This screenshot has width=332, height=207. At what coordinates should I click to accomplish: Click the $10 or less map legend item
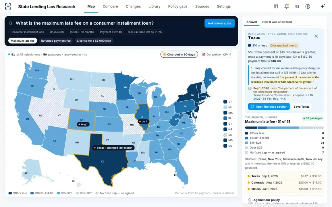18,193
